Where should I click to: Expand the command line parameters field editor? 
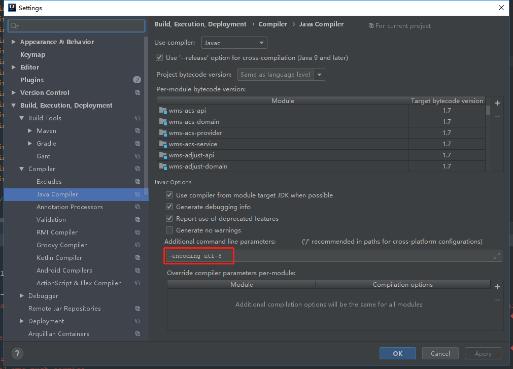pos(496,256)
